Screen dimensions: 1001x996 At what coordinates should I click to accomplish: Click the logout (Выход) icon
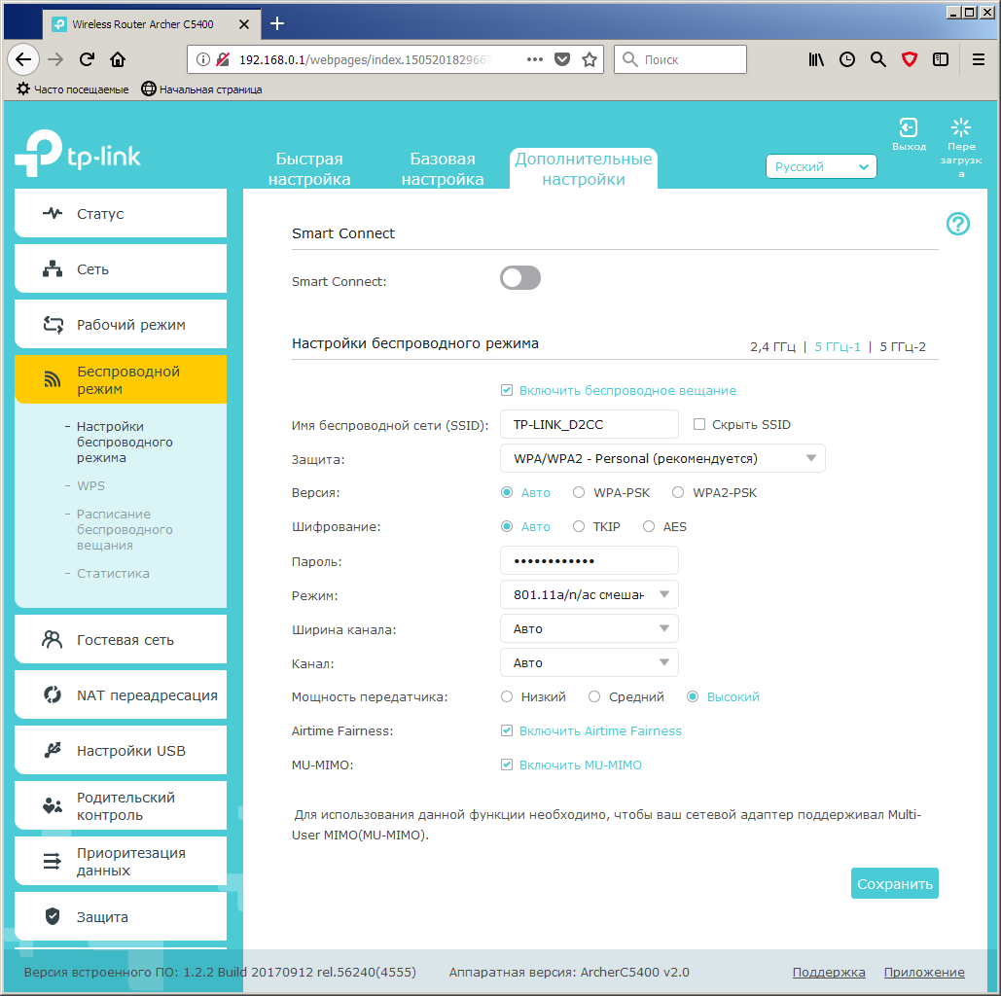click(909, 128)
